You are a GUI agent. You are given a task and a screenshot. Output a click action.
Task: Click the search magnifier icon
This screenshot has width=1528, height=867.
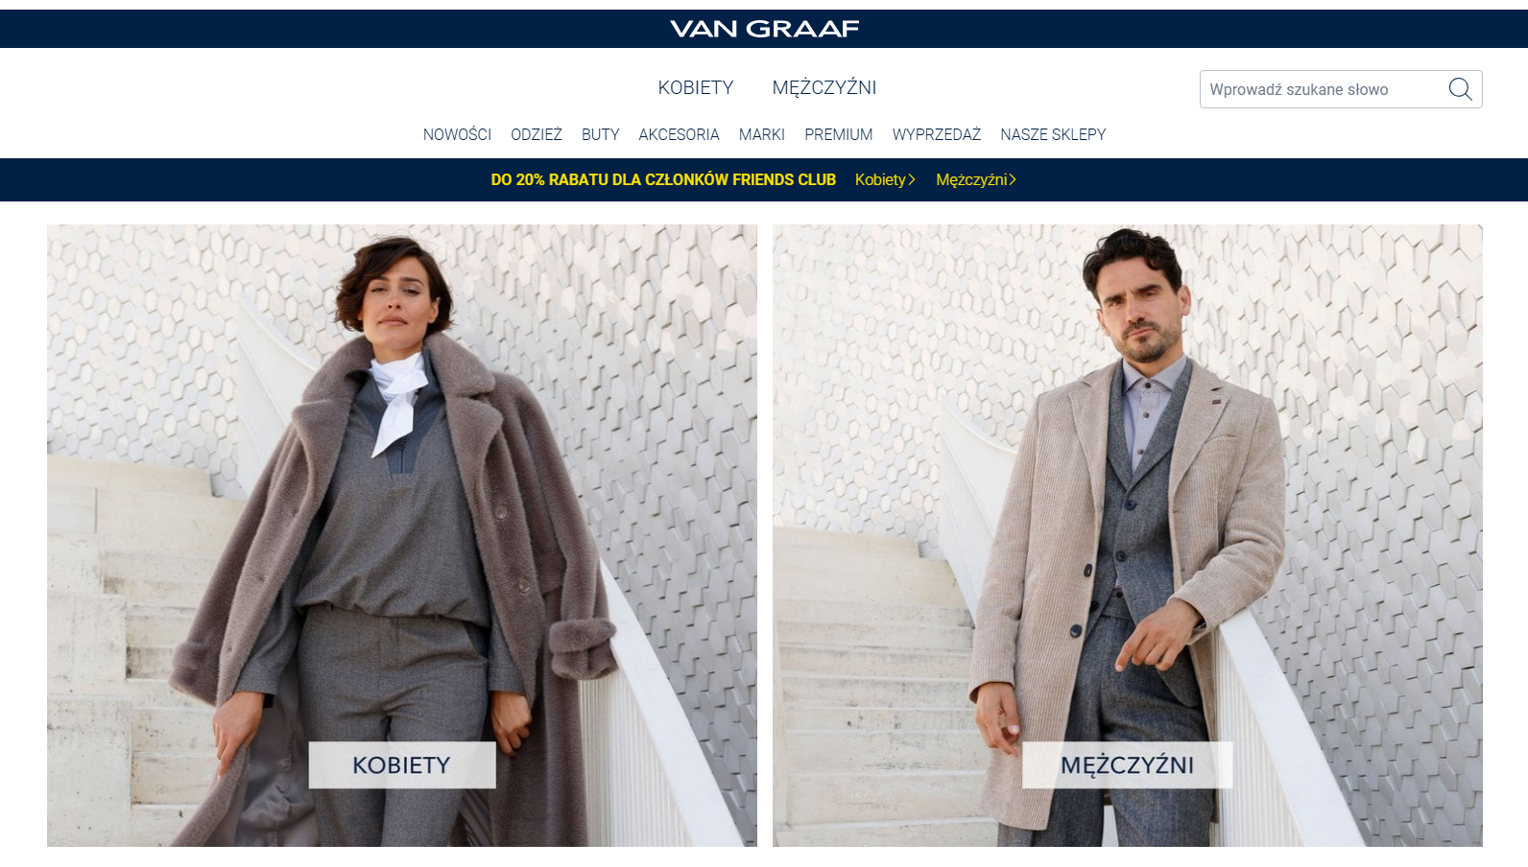tap(1460, 89)
